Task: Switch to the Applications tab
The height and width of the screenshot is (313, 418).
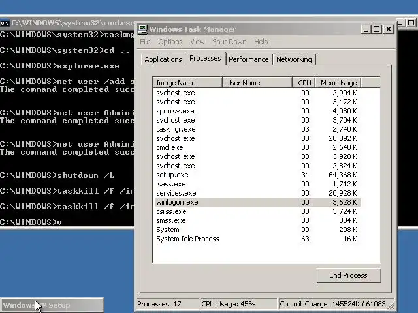Action: tap(163, 59)
